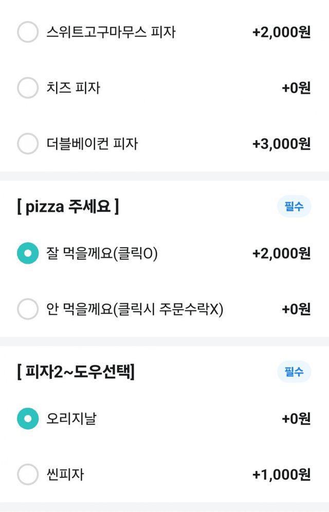Viewport: 329px width, 512px height.
Task: Click the 더블베이컨 피자 option label text
Action: 92,144
